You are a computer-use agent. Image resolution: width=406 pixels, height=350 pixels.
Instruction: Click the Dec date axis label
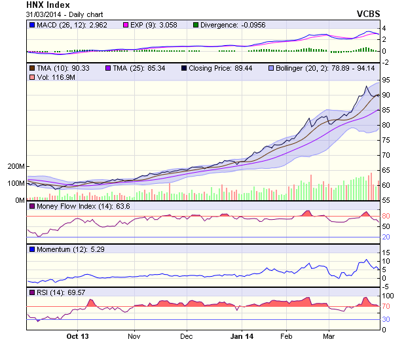click(x=186, y=336)
